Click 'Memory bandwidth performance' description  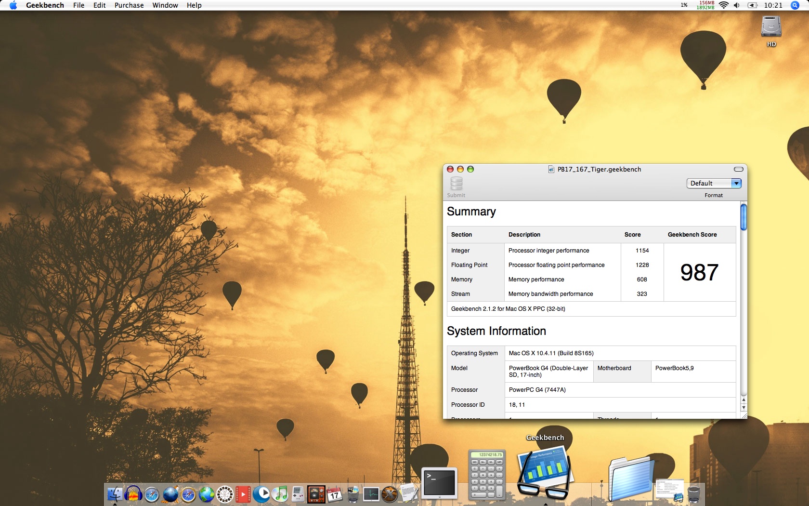(550, 294)
